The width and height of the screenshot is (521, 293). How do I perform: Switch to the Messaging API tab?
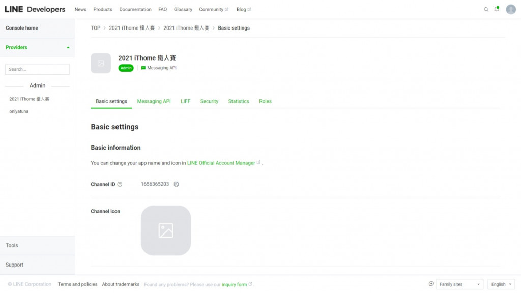coord(154,101)
